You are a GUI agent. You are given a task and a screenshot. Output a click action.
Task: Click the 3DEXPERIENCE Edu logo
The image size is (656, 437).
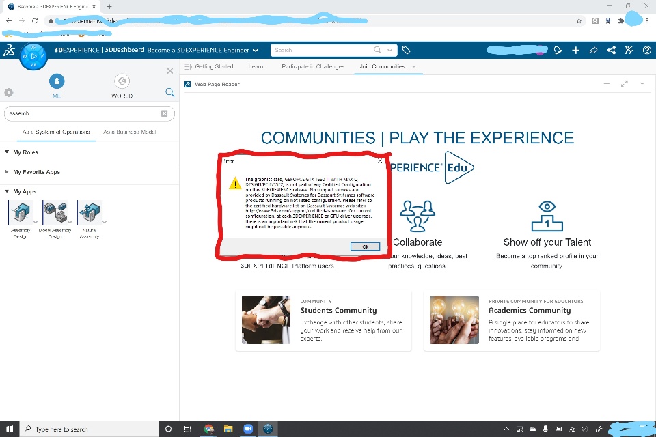pos(432,168)
